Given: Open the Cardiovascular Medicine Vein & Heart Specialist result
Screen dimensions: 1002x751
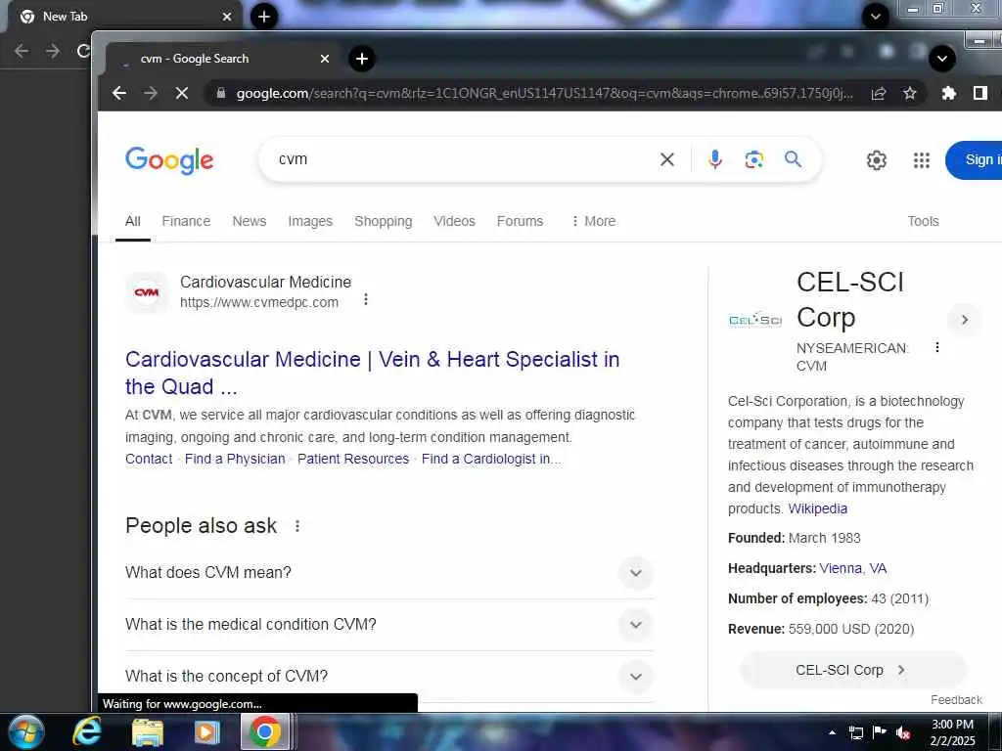Looking at the screenshot, I should pos(373,373).
